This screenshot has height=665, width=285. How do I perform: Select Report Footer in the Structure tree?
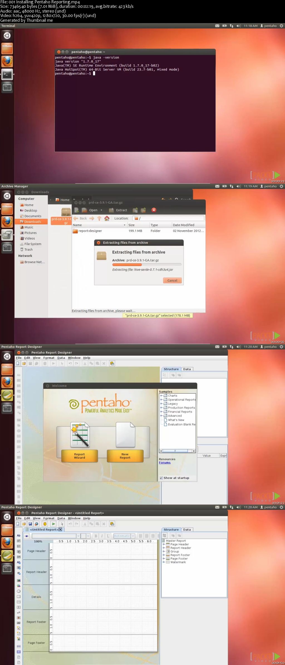pyautogui.click(x=180, y=555)
